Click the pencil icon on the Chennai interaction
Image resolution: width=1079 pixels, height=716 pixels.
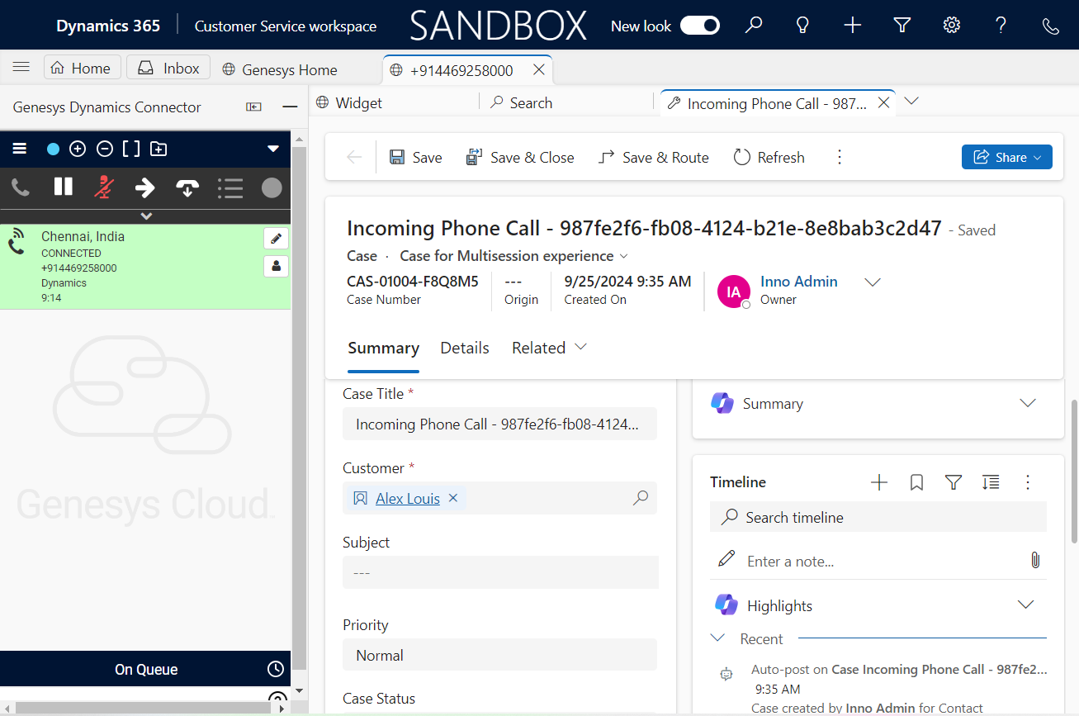[276, 239]
